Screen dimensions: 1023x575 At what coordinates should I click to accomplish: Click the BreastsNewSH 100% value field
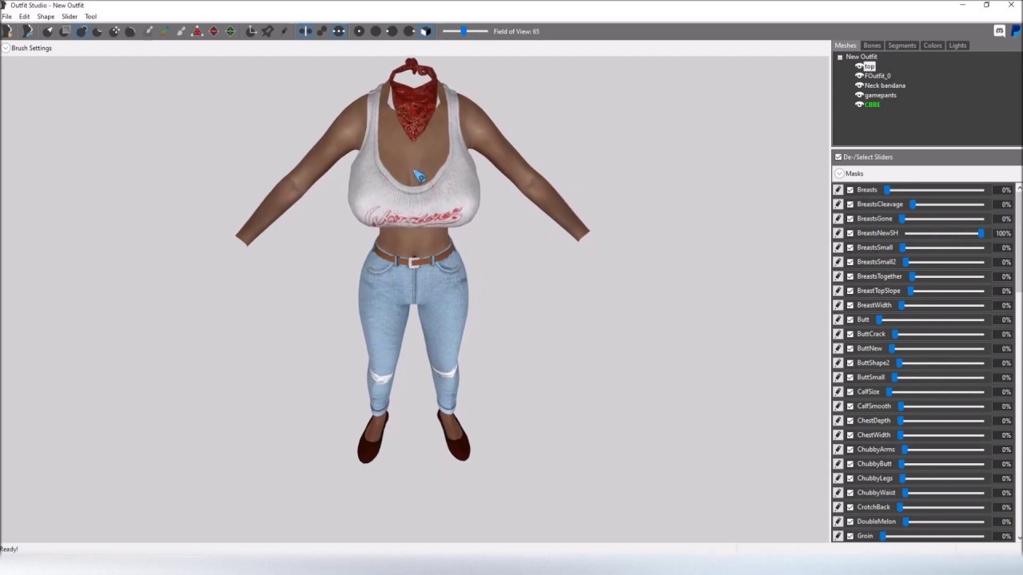pos(1003,233)
